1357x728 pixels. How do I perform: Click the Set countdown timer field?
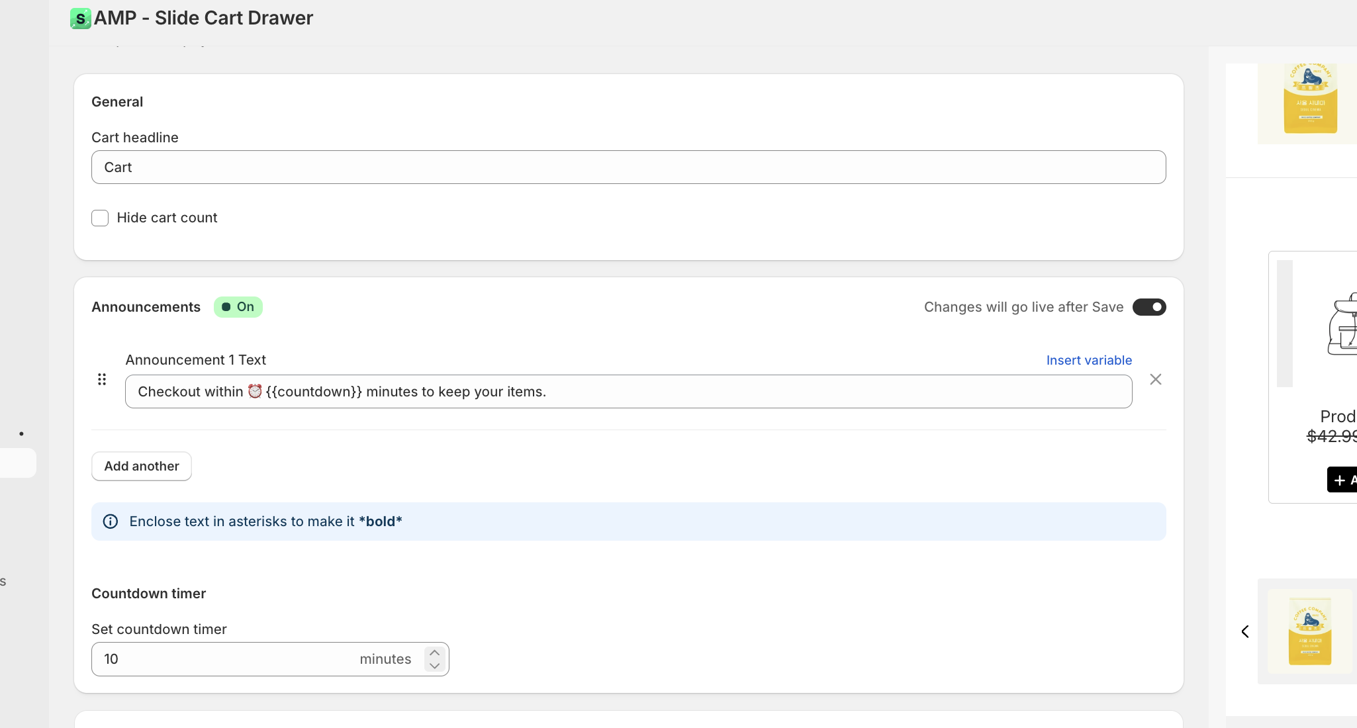tap(225, 659)
